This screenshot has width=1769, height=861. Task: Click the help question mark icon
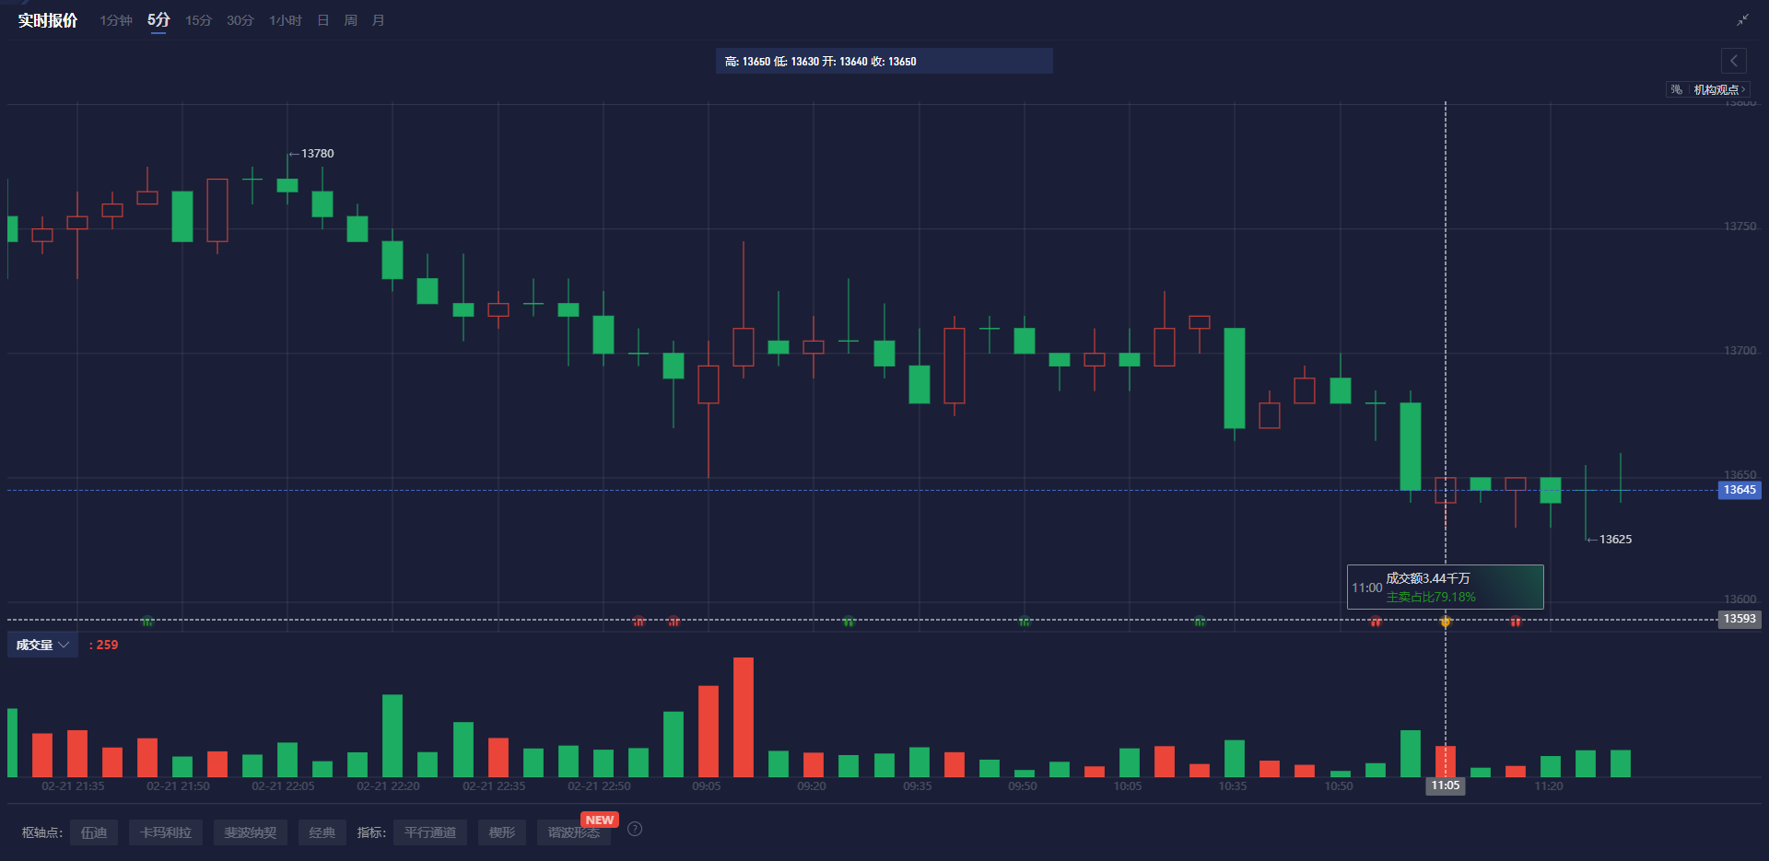tap(634, 829)
